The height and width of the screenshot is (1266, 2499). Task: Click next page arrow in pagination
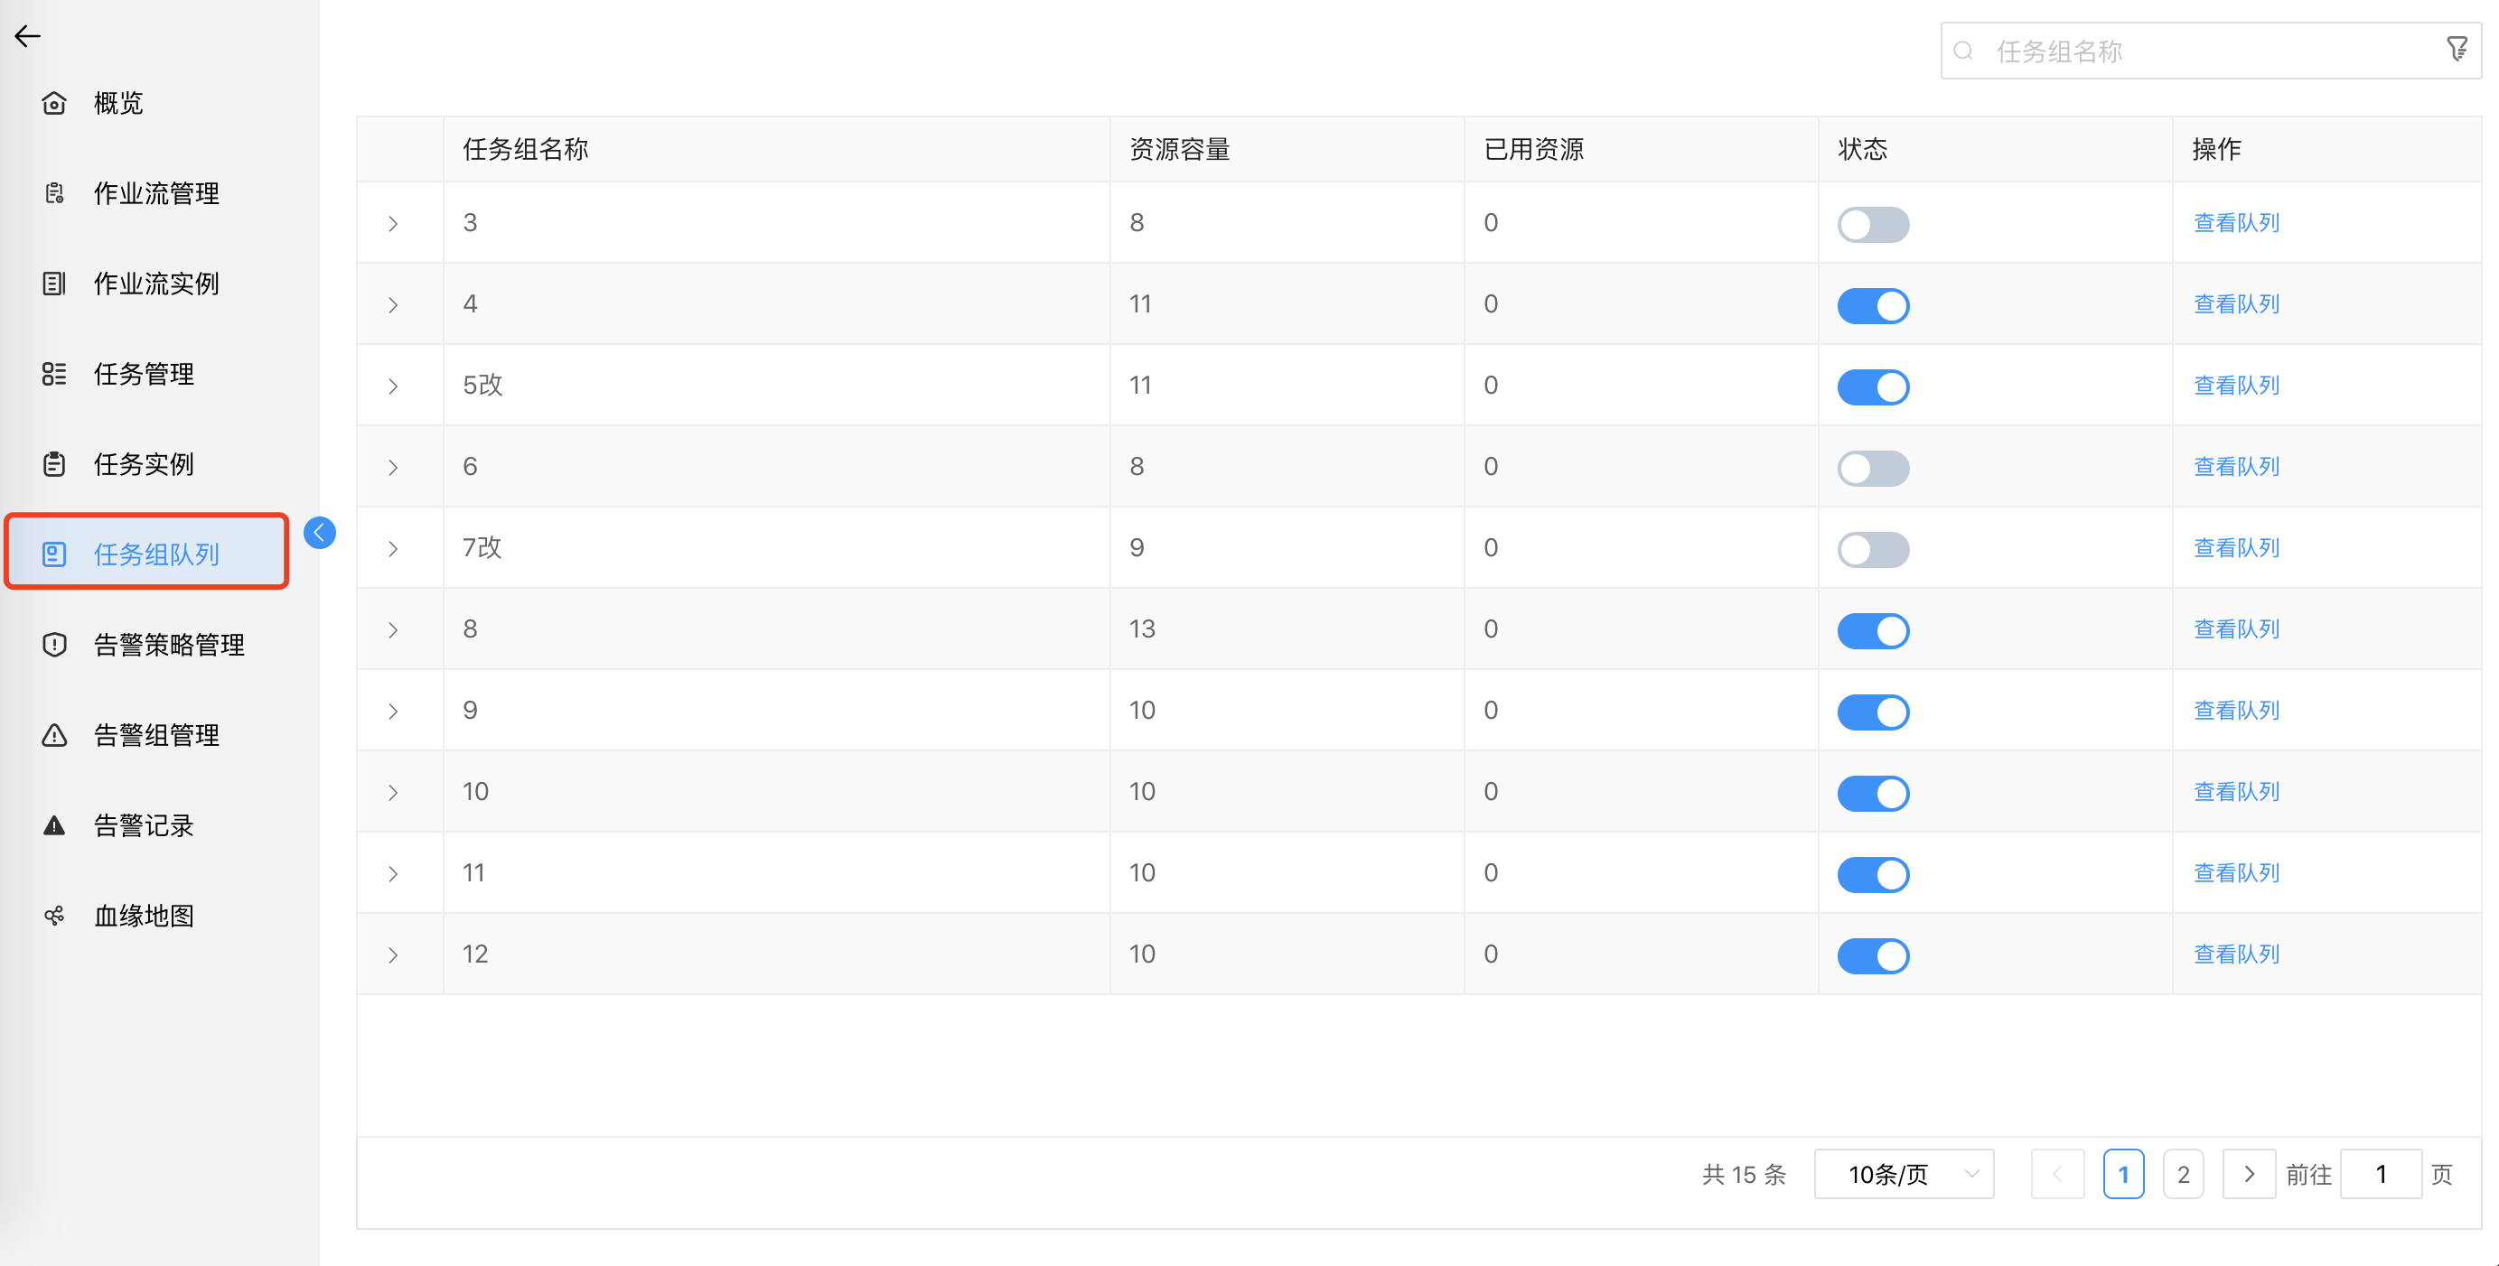(2248, 1173)
